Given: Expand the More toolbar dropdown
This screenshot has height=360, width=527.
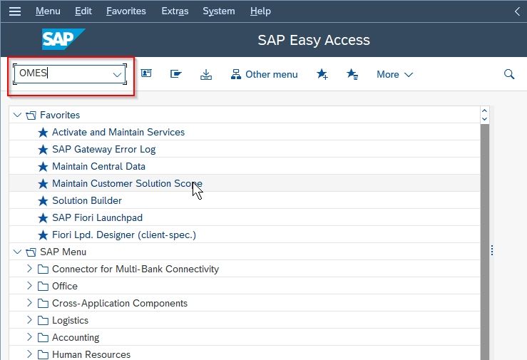Looking at the screenshot, I should [x=394, y=74].
